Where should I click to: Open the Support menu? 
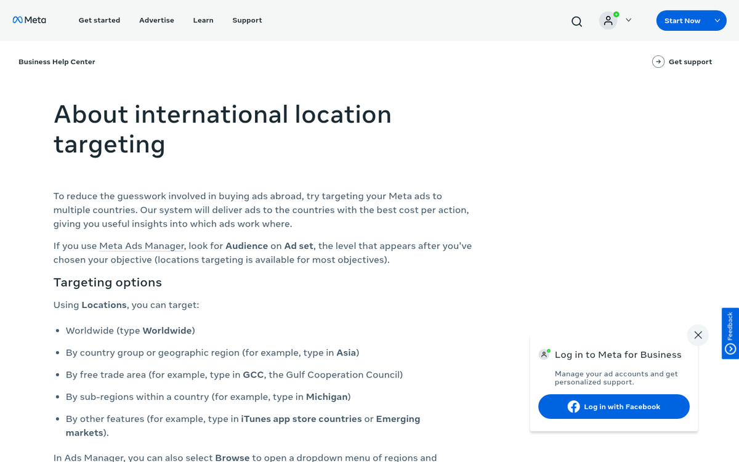(x=247, y=20)
